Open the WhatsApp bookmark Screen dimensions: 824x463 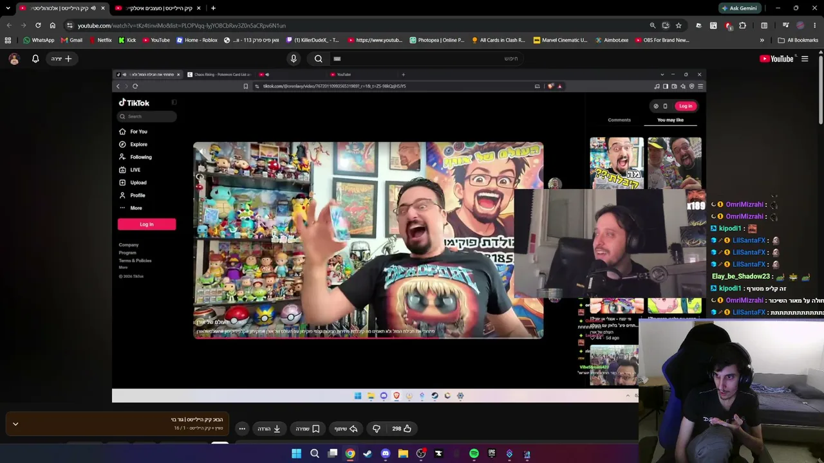[x=39, y=40]
